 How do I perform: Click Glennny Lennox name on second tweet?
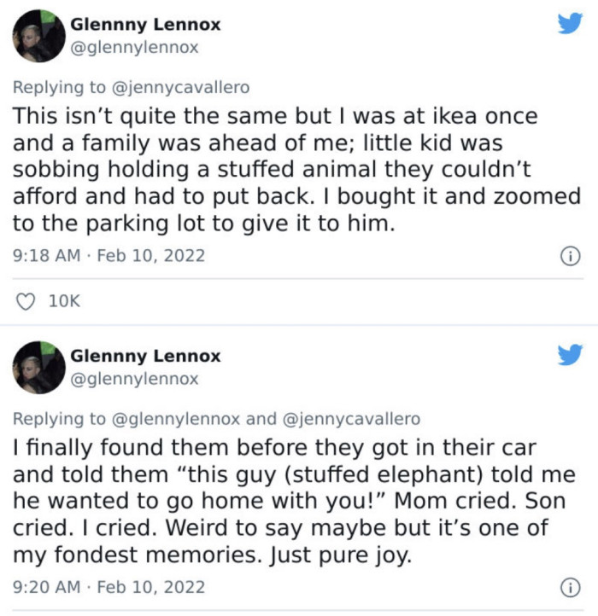click(x=145, y=356)
